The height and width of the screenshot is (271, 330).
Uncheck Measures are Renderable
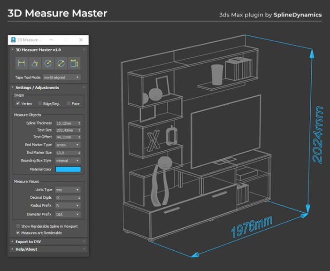(x=18, y=232)
